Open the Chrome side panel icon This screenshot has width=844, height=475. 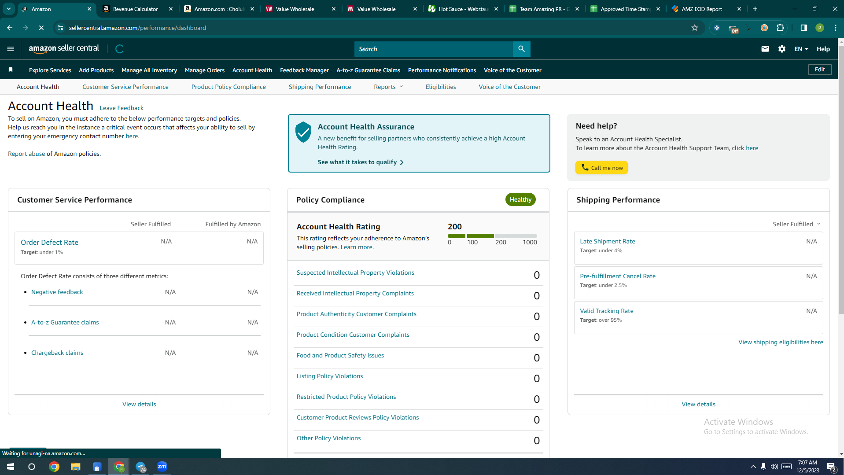[804, 28]
